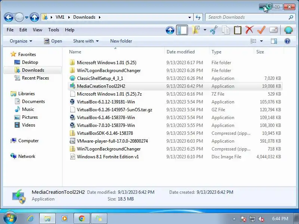Viewport: 299px width, 224px height.
Task: Select Network in navigation pane
Action: [x=27, y=156]
